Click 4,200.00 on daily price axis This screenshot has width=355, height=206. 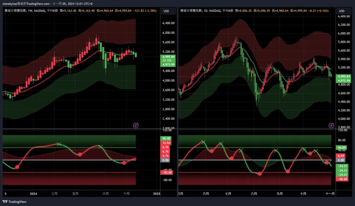click(x=343, y=110)
